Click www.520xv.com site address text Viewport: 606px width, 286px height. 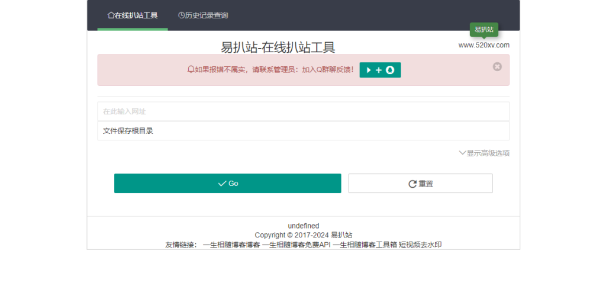pyautogui.click(x=484, y=45)
